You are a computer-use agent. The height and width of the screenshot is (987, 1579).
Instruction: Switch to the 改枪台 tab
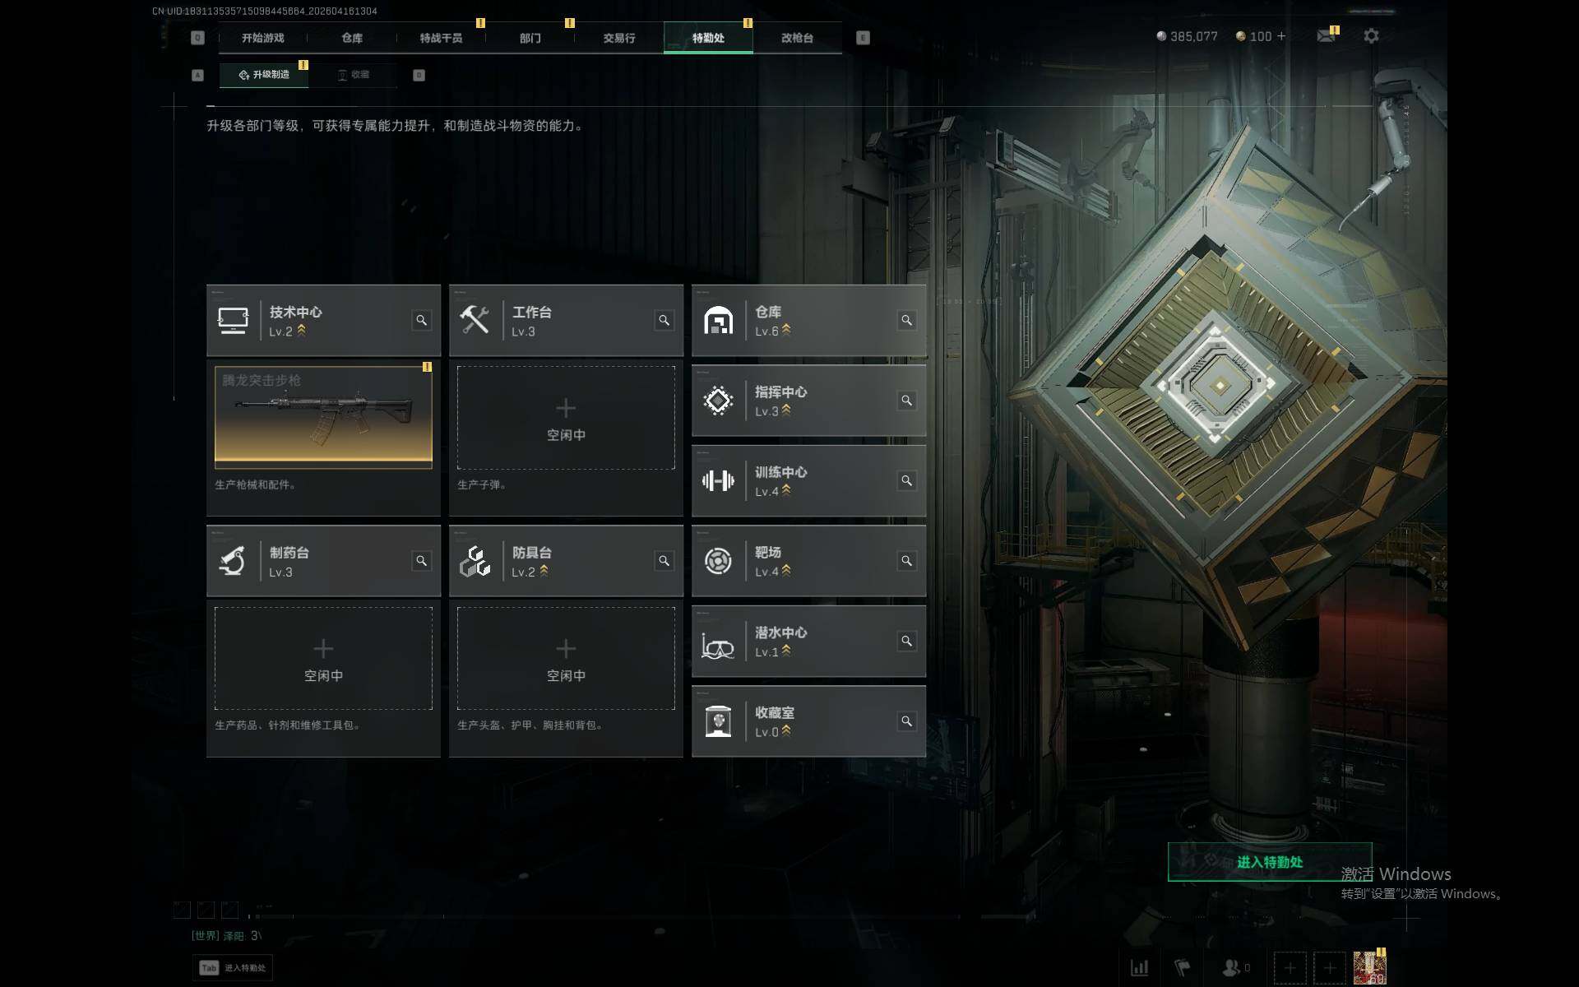(x=797, y=38)
